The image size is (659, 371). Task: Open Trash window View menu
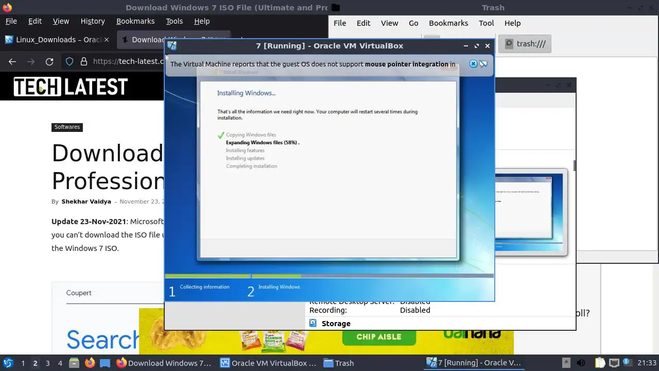point(390,23)
